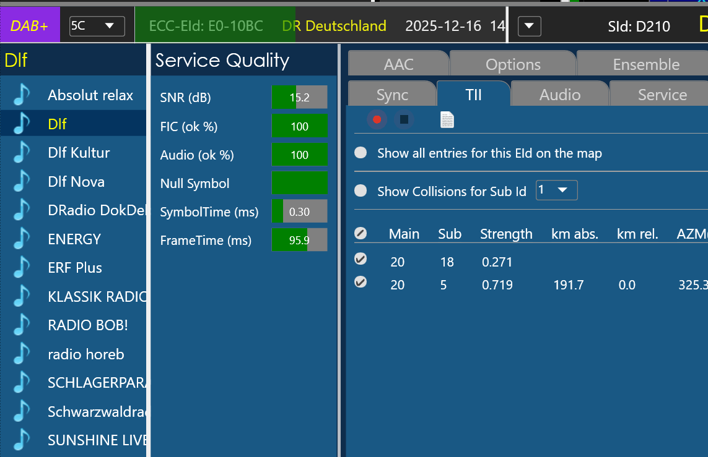708x457 pixels.
Task: Uncheck the transmitter row with Sub 18
Action: pos(361,258)
